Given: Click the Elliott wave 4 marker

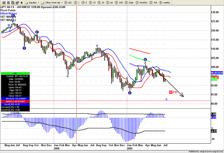Looking at the screenshot, I should pyautogui.click(x=145, y=59).
